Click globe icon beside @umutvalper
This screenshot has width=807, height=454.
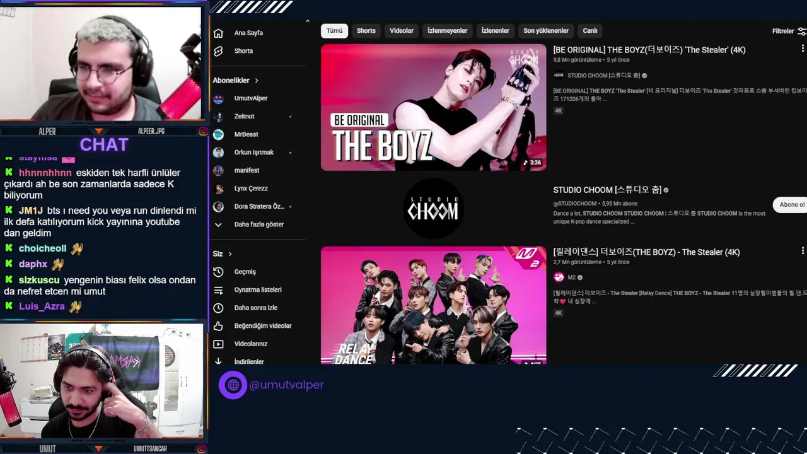[x=233, y=385]
